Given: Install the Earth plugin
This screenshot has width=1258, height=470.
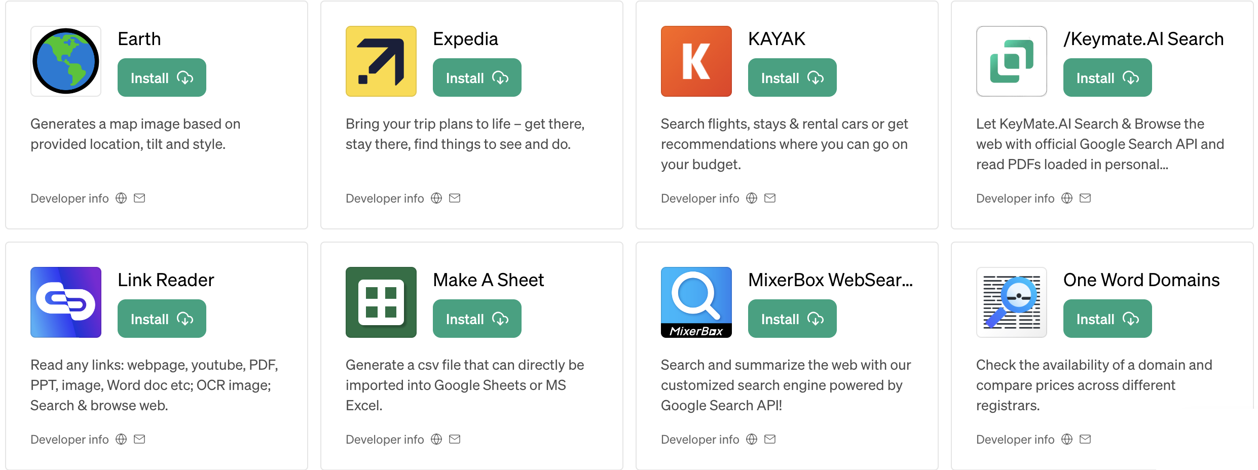Looking at the screenshot, I should tap(162, 77).
